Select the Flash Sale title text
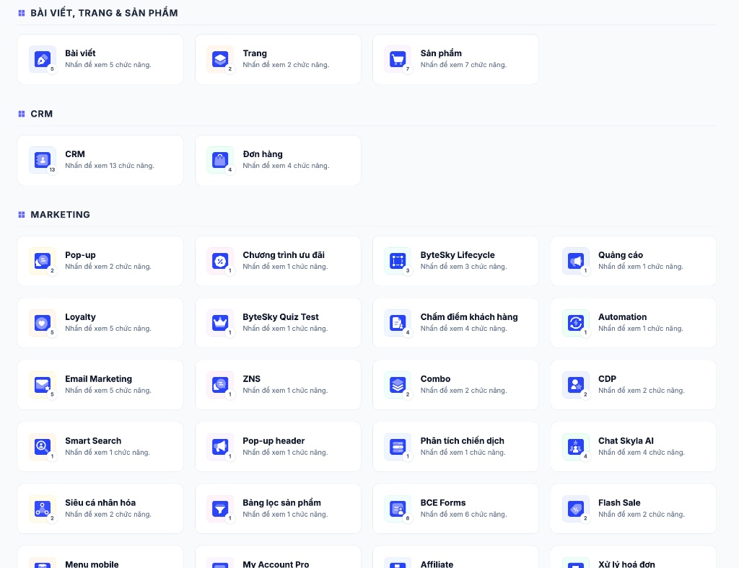Image resolution: width=739 pixels, height=568 pixels. [x=619, y=502]
